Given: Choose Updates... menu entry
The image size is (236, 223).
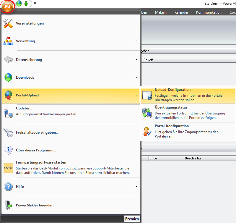Looking at the screenshot, I should [x=71, y=114].
